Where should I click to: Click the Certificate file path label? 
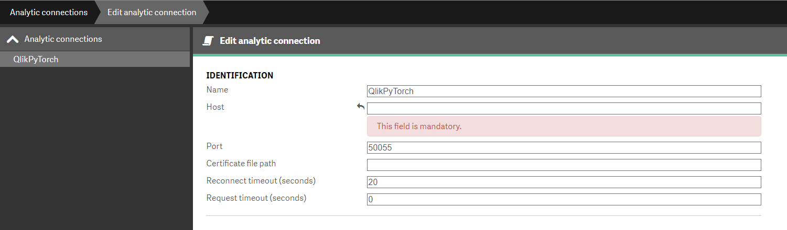[241, 164]
